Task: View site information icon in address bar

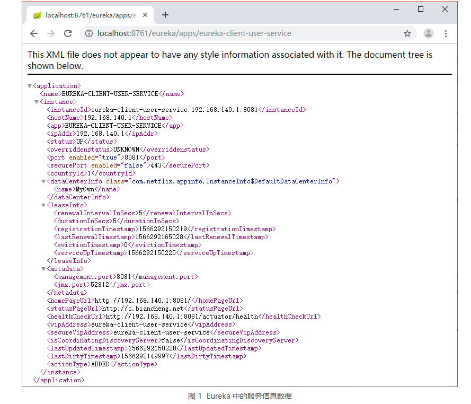Action: point(89,33)
